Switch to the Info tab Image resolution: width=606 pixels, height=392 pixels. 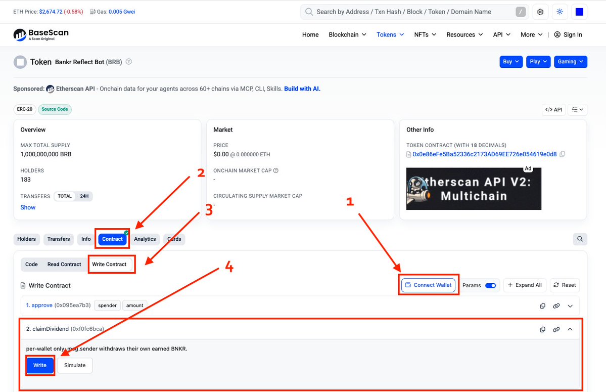pos(86,239)
